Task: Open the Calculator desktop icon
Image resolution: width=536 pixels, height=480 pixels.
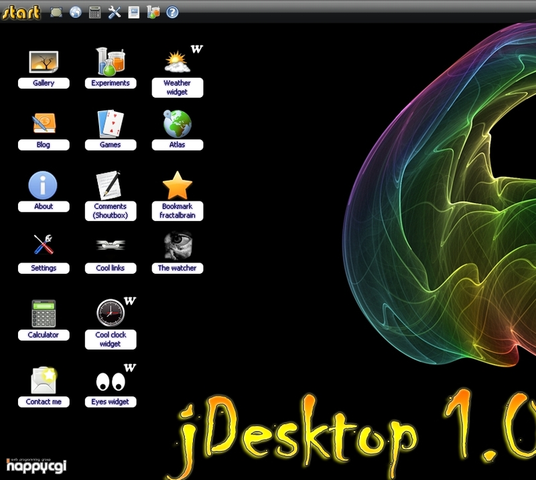Action: pyautogui.click(x=44, y=313)
